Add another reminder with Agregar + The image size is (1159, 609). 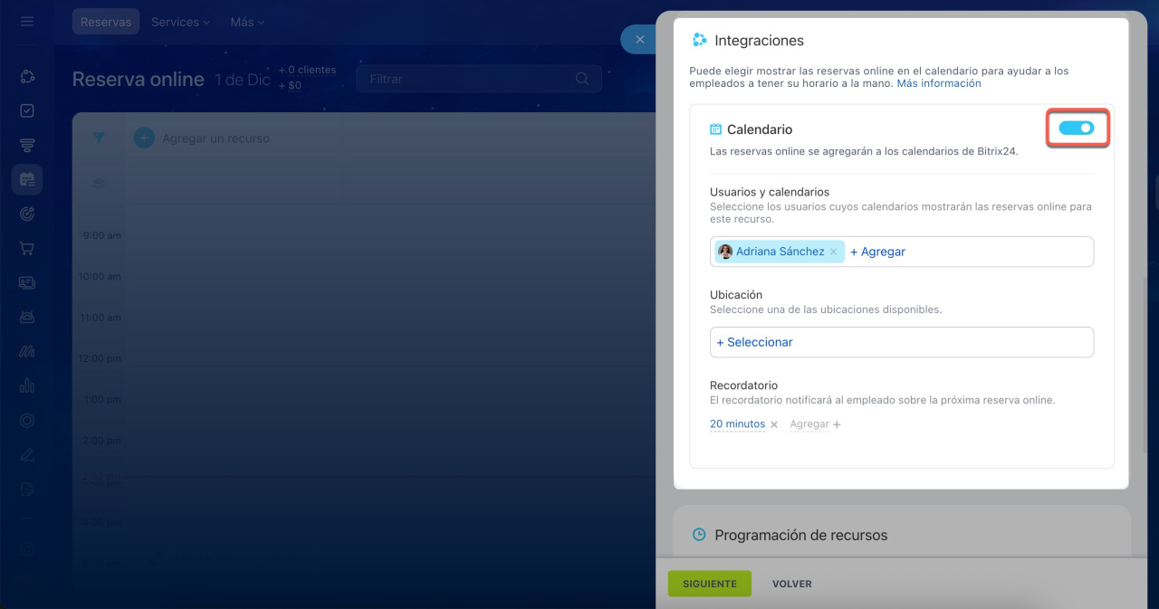click(x=815, y=424)
